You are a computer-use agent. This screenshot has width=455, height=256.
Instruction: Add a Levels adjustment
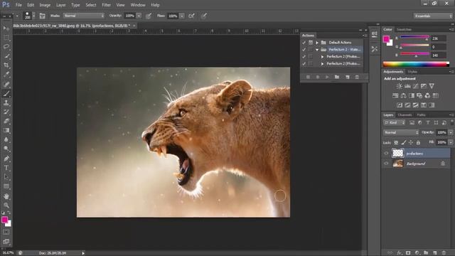(x=407, y=86)
